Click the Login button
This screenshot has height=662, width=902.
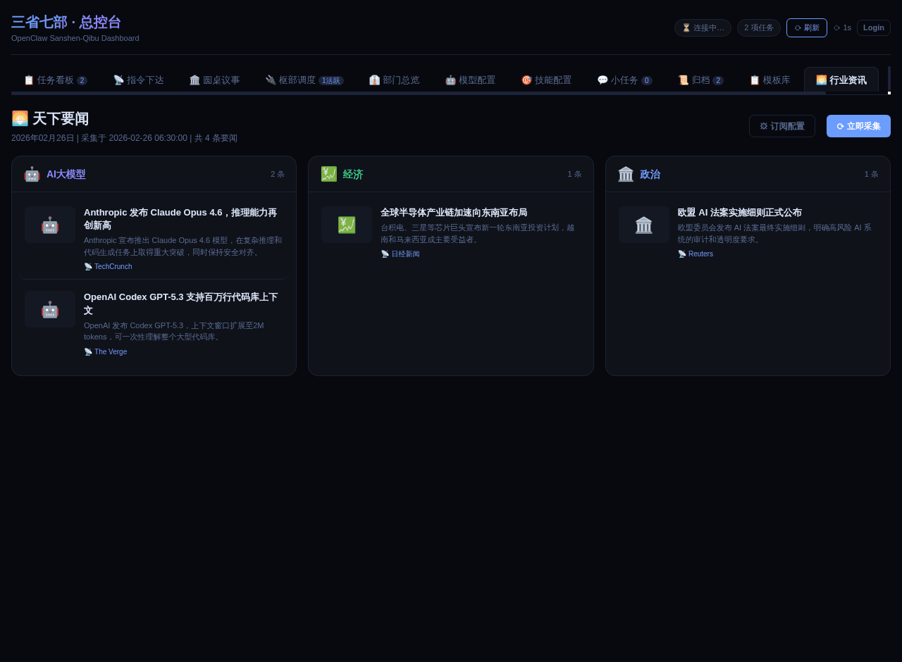(x=873, y=28)
